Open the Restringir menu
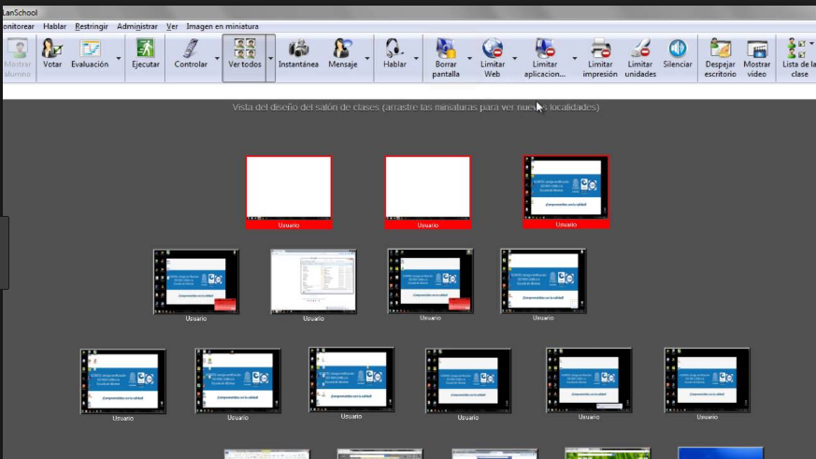Screen dimensions: 816x459 (91, 26)
